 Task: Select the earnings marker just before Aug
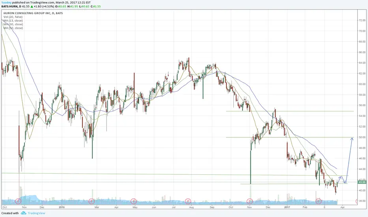(188, 201)
